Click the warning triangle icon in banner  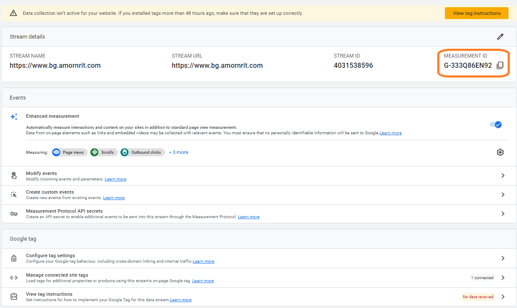click(14, 13)
